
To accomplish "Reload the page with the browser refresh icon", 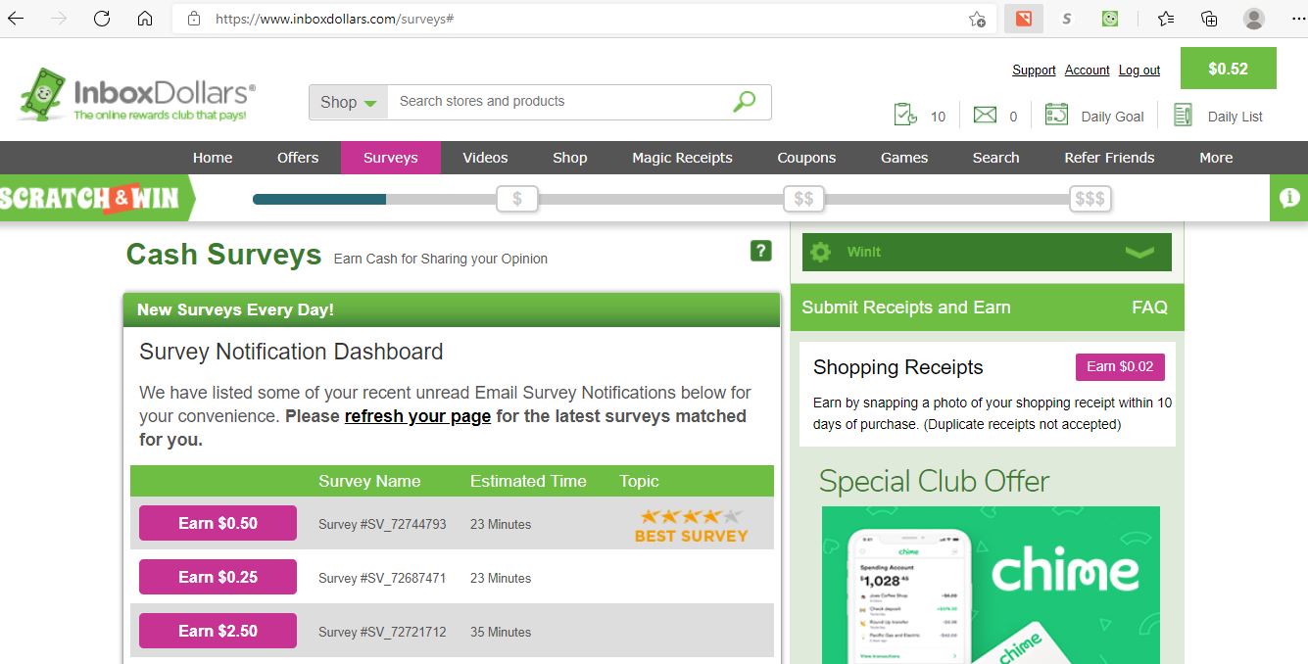I will [101, 18].
